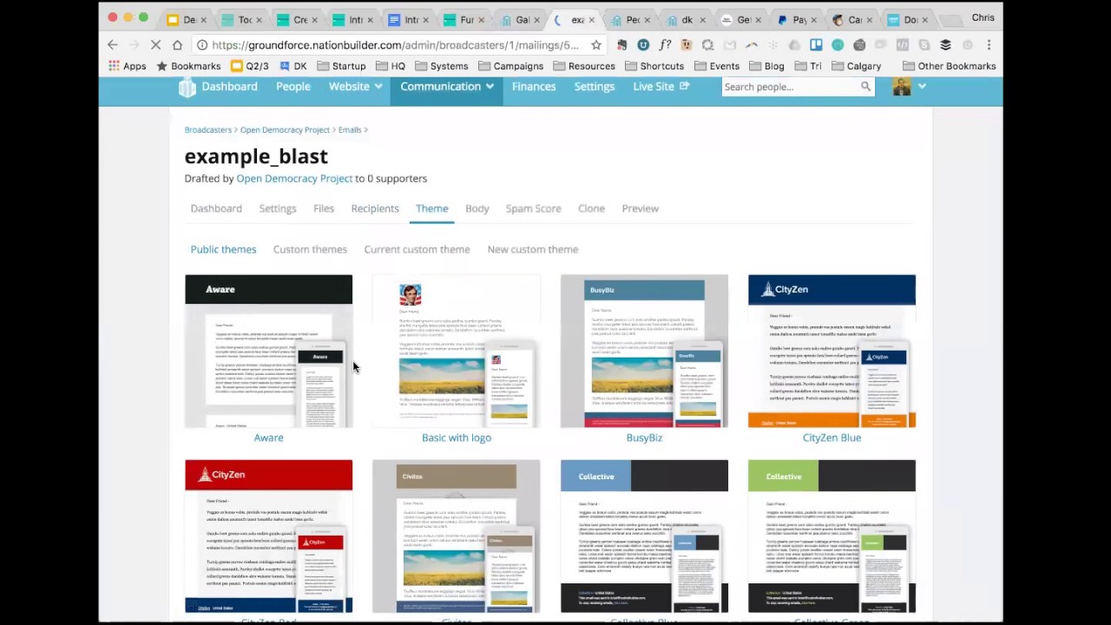Select the Basic with logo theme thumbnail
The image size is (1111, 625).
(456, 351)
